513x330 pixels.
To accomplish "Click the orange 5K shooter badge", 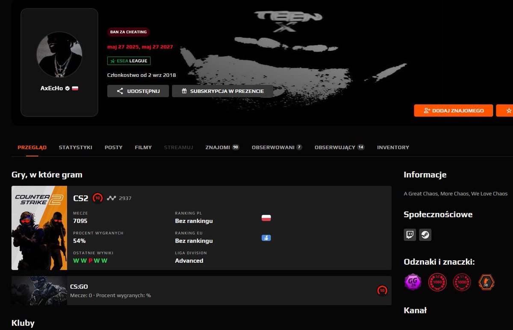I will [486, 282].
